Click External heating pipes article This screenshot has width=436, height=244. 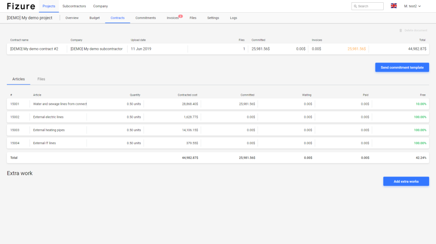coord(49,130)
